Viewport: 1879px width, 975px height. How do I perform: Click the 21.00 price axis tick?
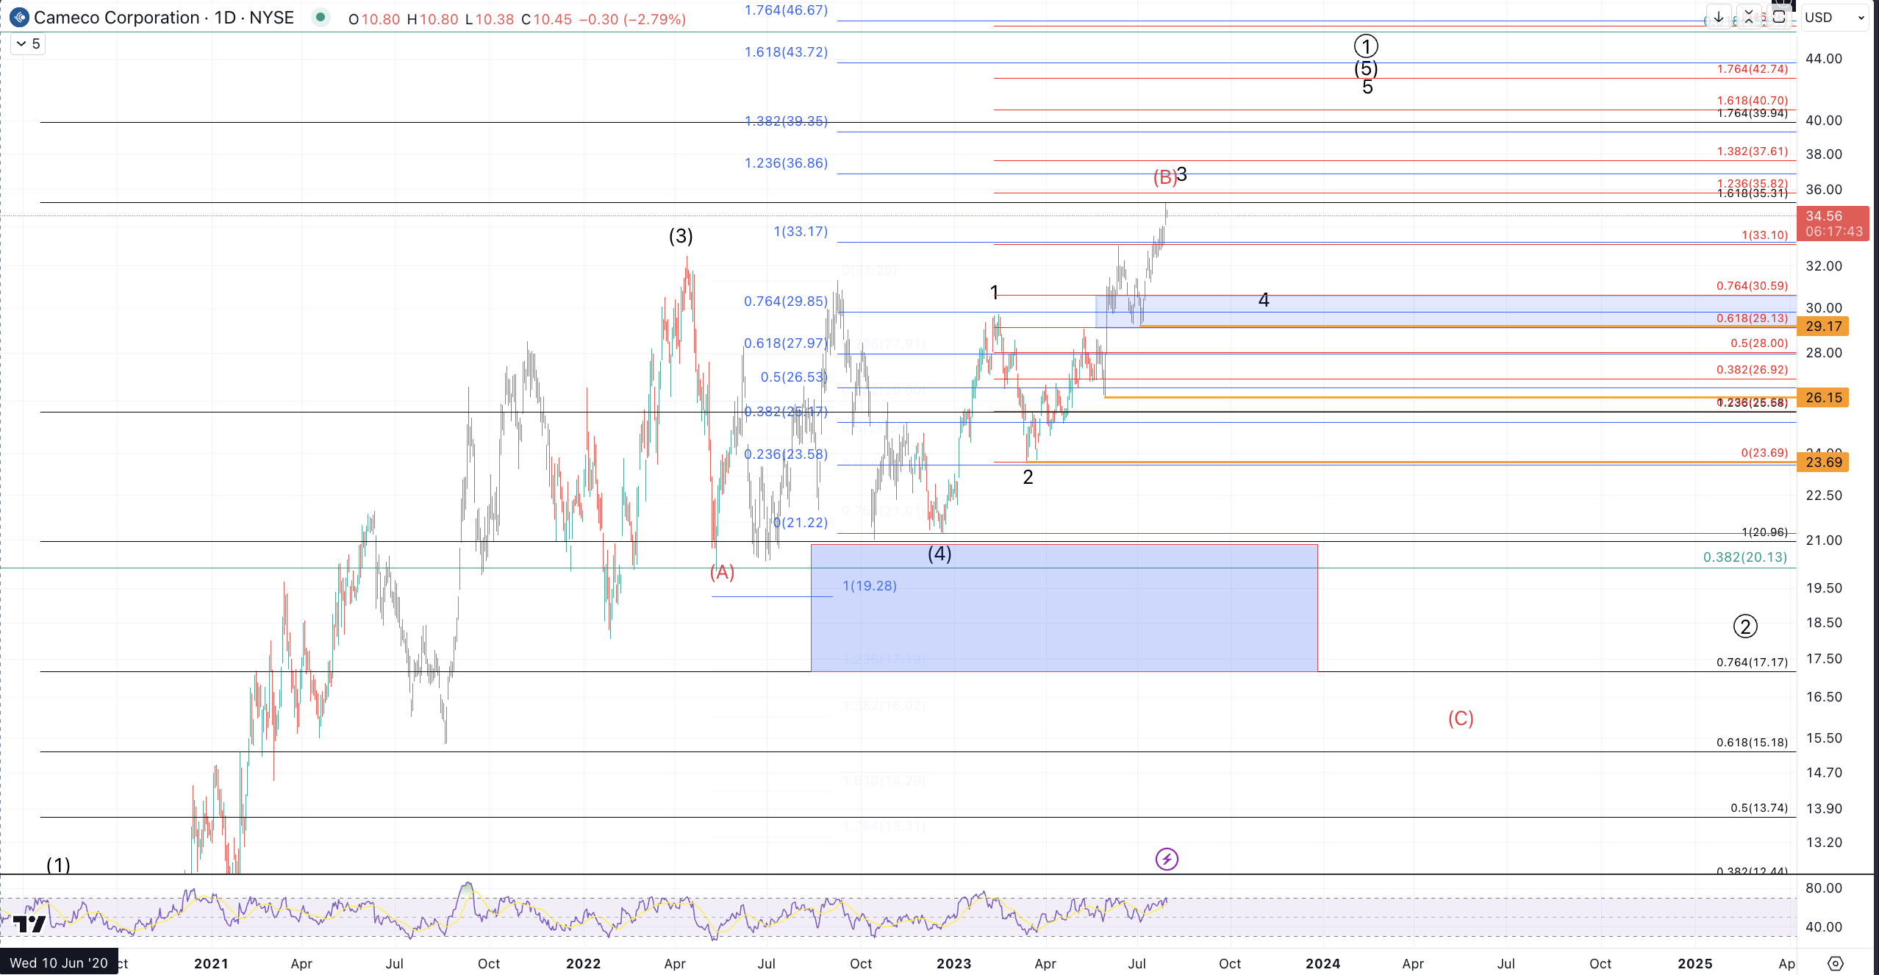click(x=1824, y=540)
